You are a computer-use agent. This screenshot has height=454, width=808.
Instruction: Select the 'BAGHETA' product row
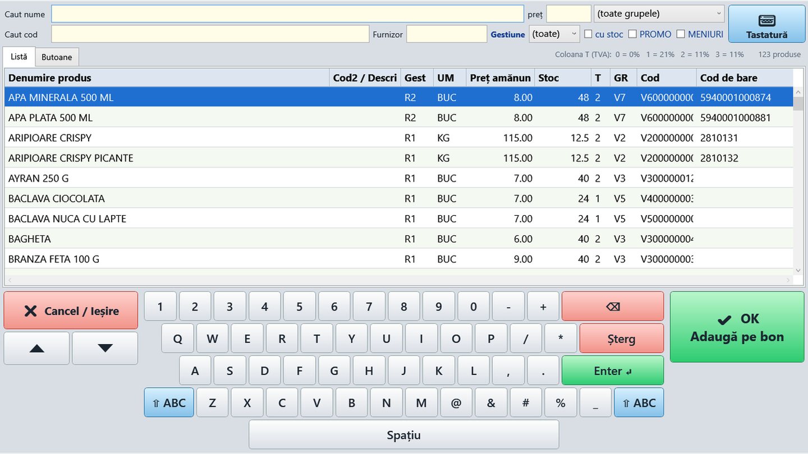pyautogui.click(x=399, y=239)
